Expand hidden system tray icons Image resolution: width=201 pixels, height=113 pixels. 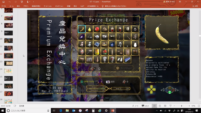click(157, 111)
